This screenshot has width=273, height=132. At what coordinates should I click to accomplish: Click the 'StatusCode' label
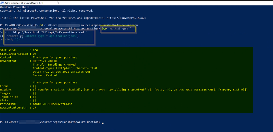click(8, 50)
